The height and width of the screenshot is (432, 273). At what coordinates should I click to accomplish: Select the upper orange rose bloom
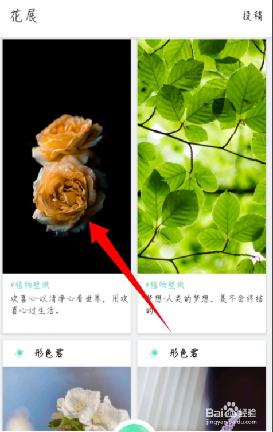pyautogui.click(x=68, y=138)
